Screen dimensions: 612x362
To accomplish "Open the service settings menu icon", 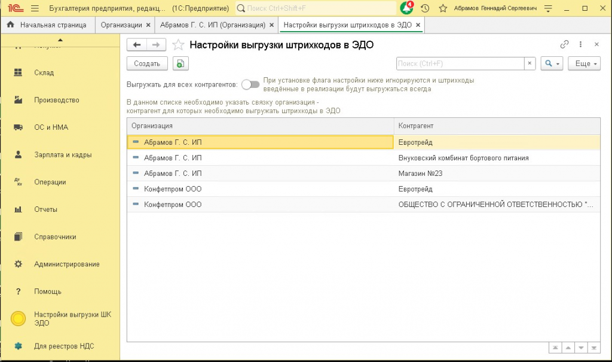I will 548,8.
